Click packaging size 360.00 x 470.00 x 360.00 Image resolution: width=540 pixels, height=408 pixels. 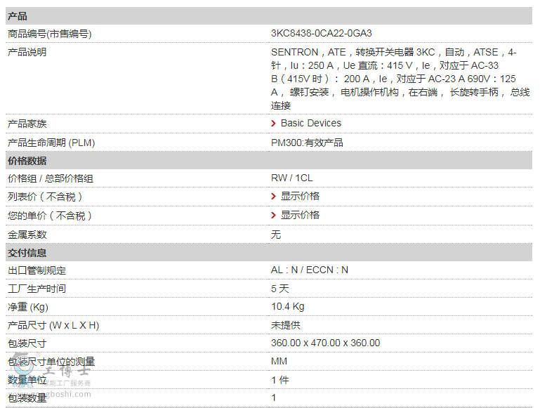(x=325, y=343)
